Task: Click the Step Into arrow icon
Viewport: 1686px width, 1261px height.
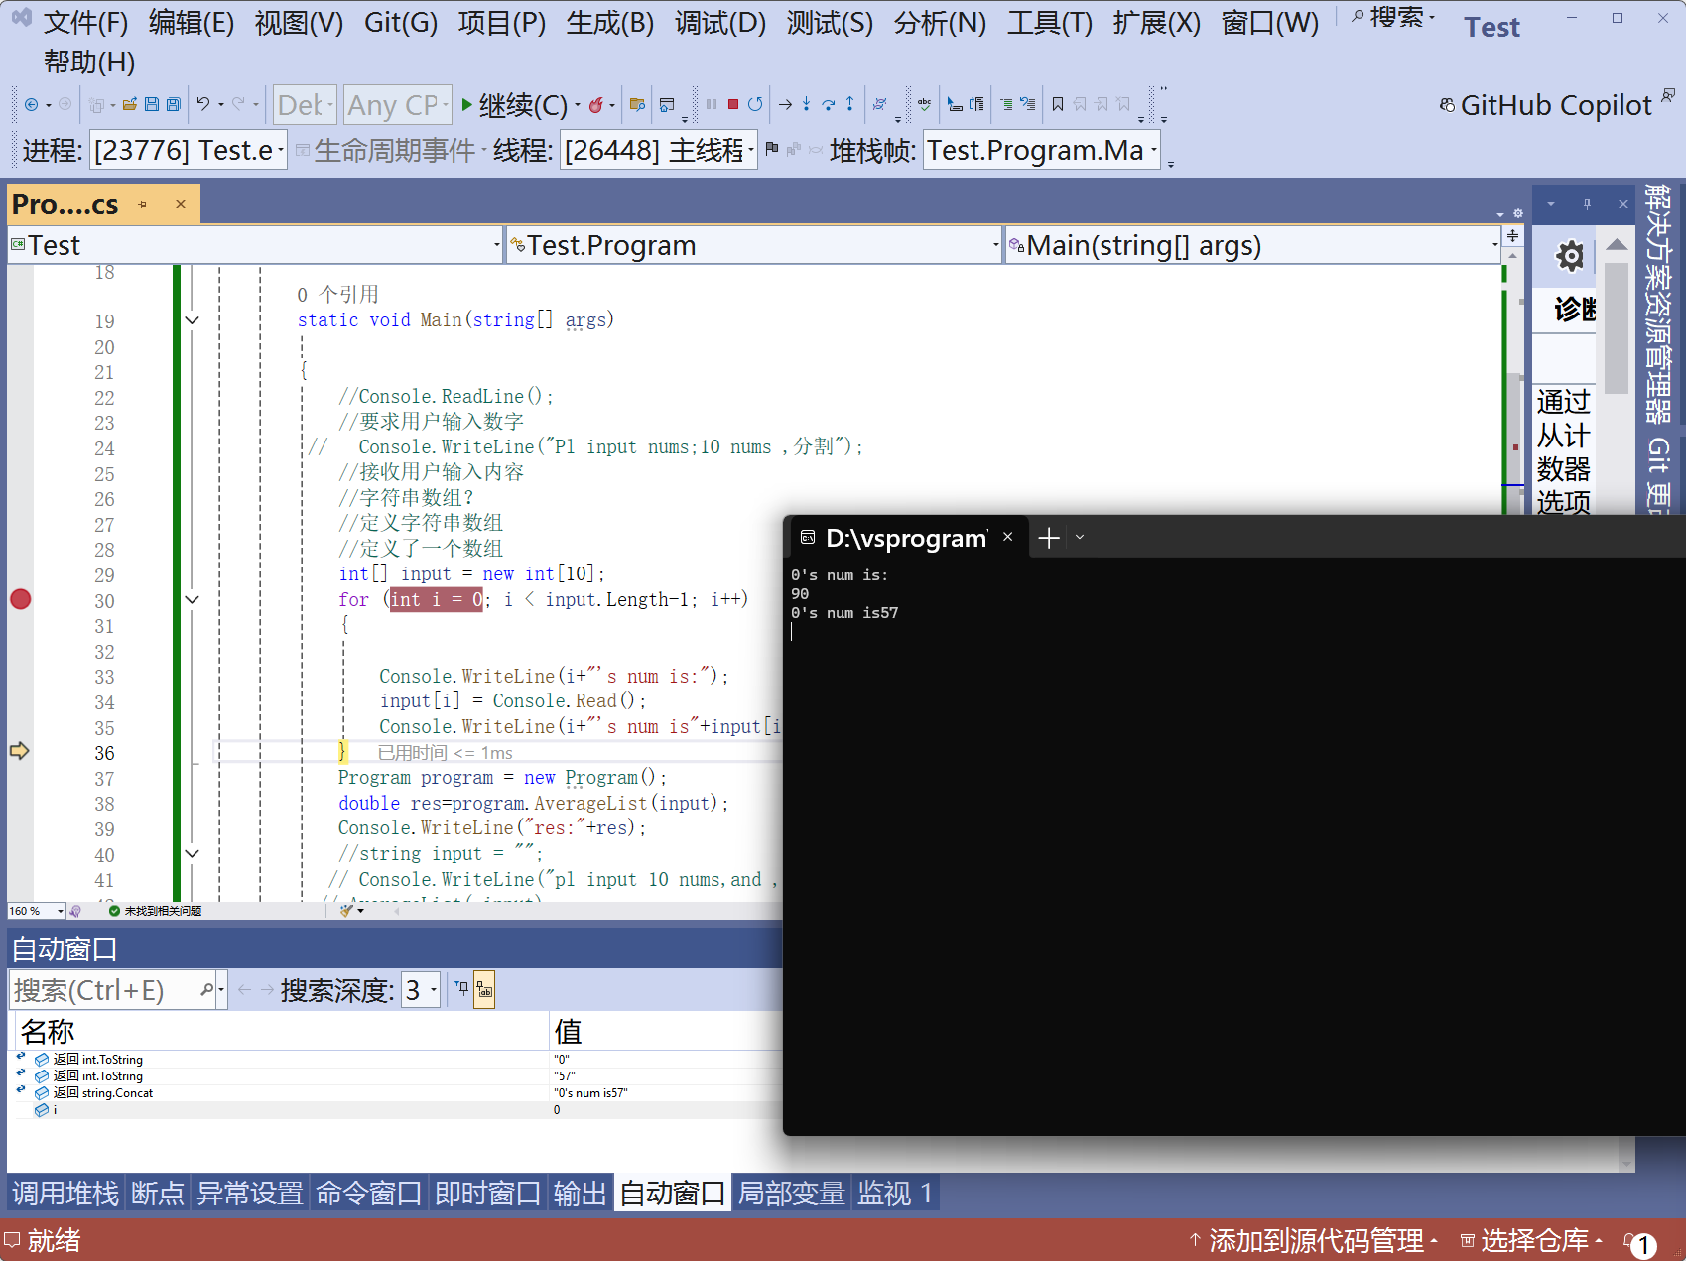Action: point(806,104)
